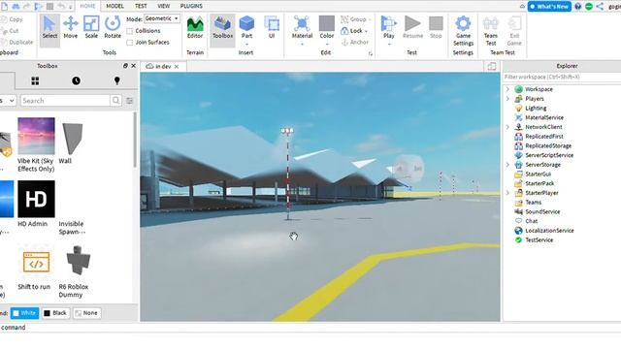The width and height of the screenshot is (621, 349).
Task: Open the Toolbox creations lightbulb tab
Action: tap(116, 81)
